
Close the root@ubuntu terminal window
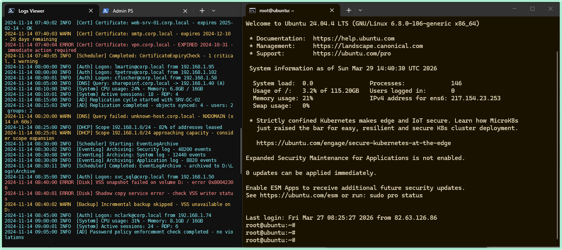pyautogui.click(x=550, y=9)
